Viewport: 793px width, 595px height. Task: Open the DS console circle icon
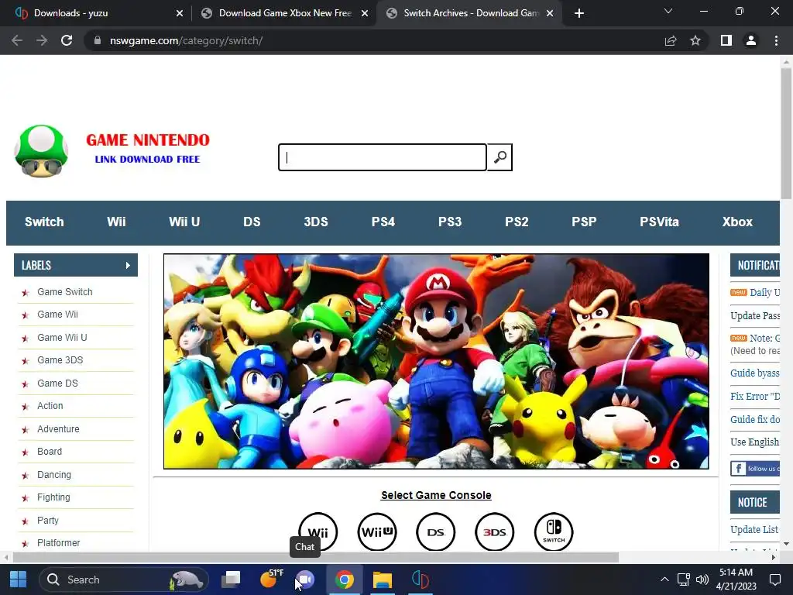pos(435,531)
